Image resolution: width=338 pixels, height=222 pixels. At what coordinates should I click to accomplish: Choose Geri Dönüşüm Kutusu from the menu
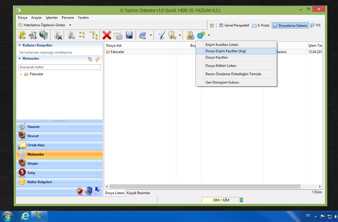[x=222, y=82]
